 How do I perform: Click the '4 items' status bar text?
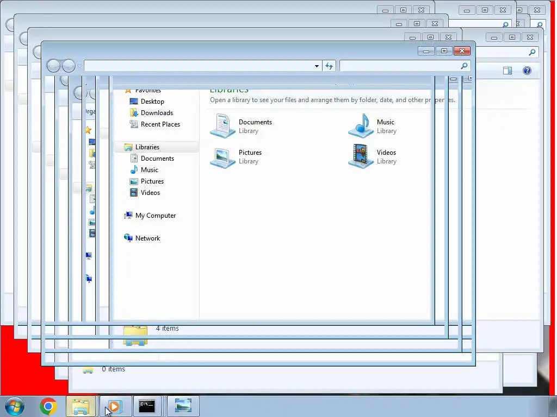pos(168,328)
